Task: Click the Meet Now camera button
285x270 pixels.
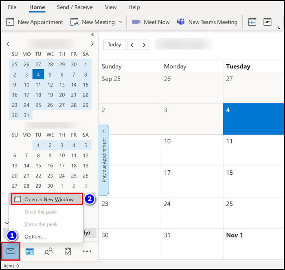Action: 151,22
